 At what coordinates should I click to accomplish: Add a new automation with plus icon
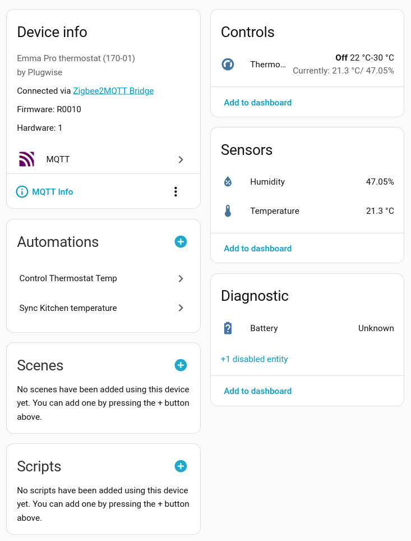pos(181,242)
